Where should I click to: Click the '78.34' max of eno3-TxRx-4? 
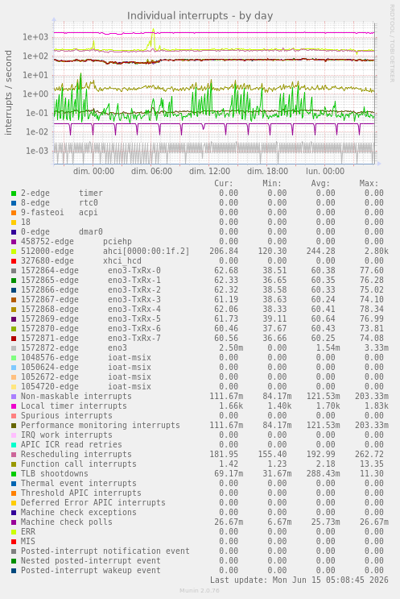371,310
